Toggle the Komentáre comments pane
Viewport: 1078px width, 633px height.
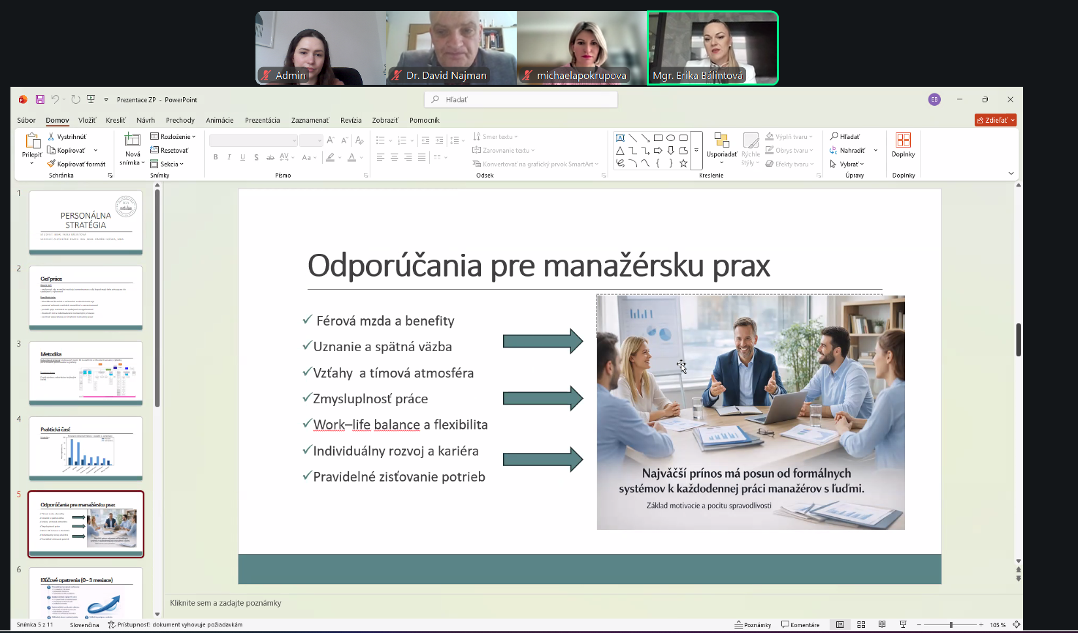(800, 625)
